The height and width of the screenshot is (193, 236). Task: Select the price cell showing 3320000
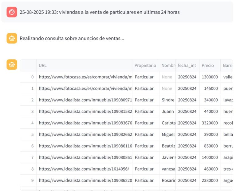210,123
